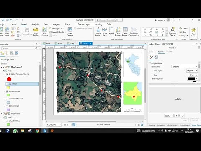This screenshot has width=201, height=151.
Task: Click Refresh Map Series
Action: [83, 29]
